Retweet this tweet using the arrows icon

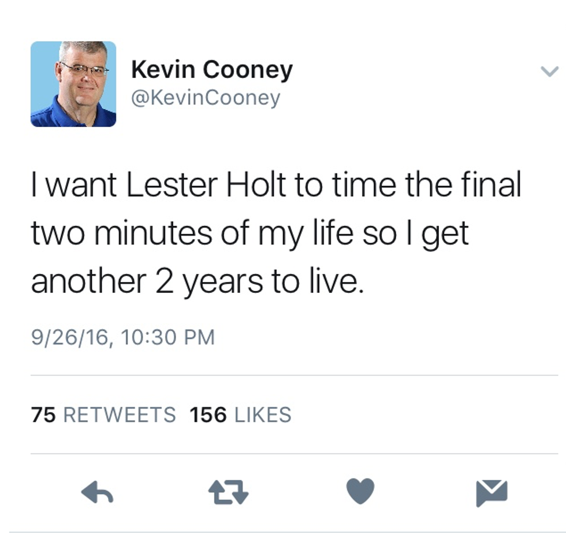tap(228, 492)
